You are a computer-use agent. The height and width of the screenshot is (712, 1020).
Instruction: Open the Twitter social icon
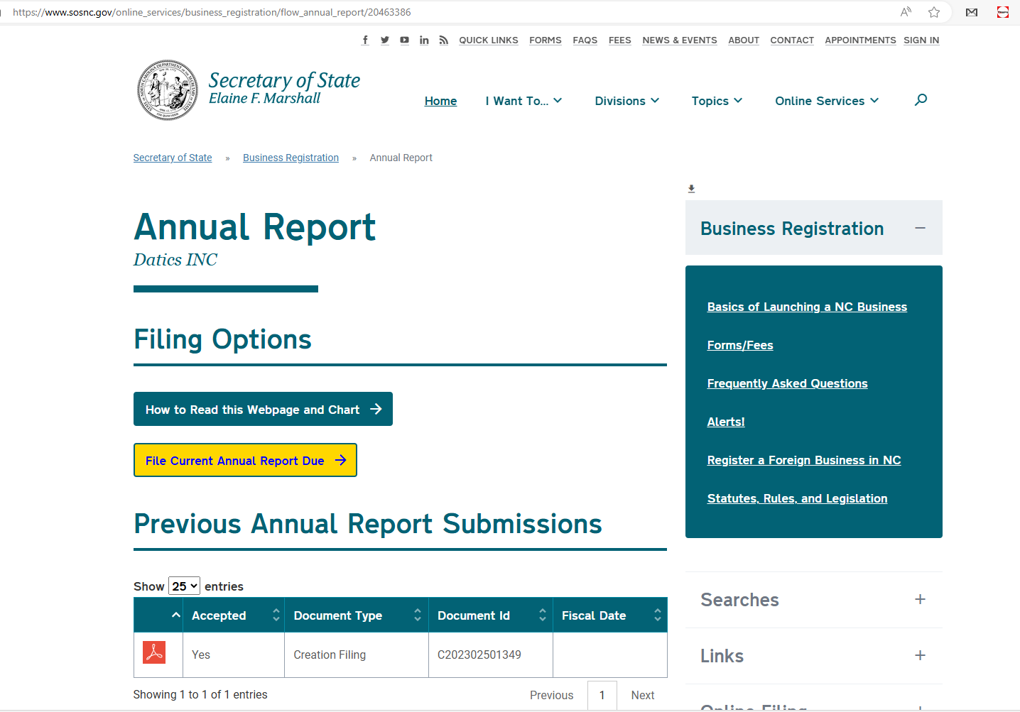tap(384, 40)
